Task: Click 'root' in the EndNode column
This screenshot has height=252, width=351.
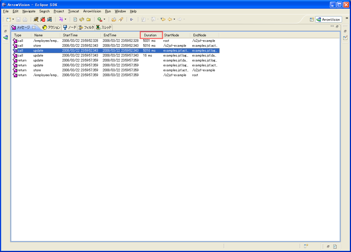Action: click(195, 75)
